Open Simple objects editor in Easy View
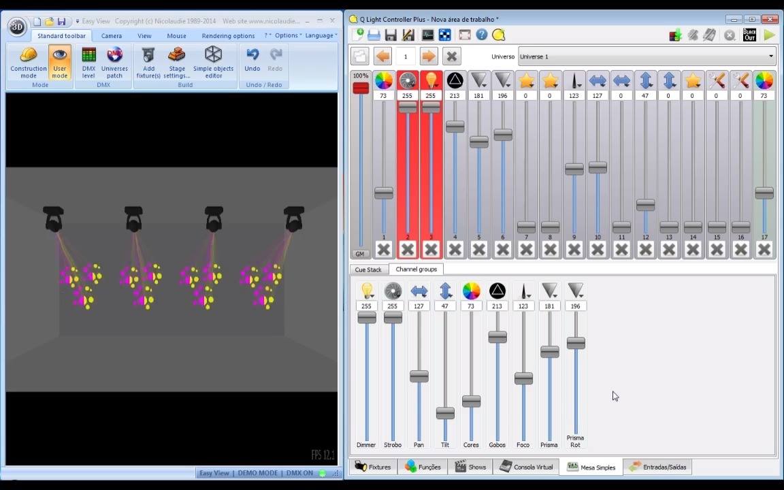 click(x=214, y=63)
